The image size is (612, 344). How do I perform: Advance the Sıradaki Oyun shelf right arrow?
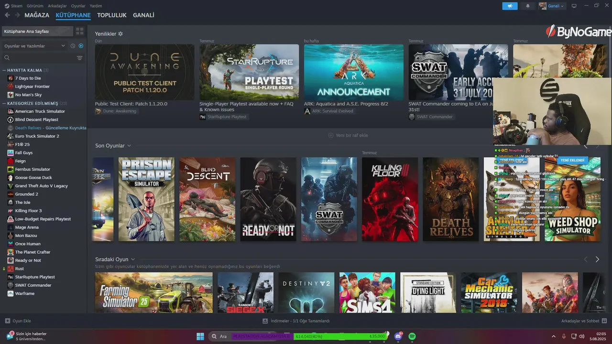597,259
